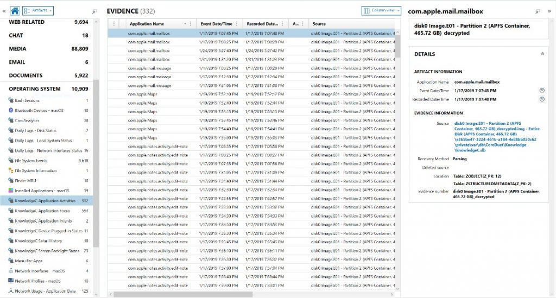Select the com.apple.Maps row at 7:52:10 PM

[251, 94]
